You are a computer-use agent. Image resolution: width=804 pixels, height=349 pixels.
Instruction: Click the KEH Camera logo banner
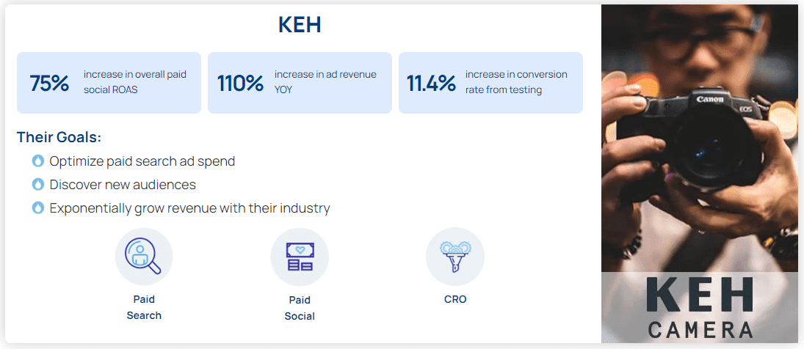[699, 308]
